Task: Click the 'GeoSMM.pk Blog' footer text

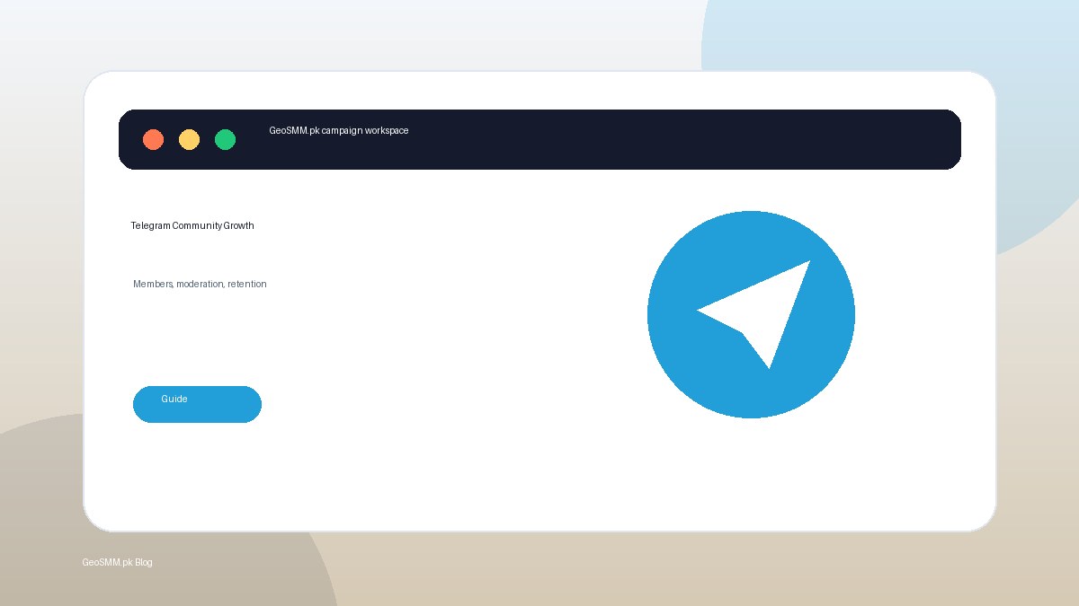Action: pyautogui.click(x=117, y=562)
